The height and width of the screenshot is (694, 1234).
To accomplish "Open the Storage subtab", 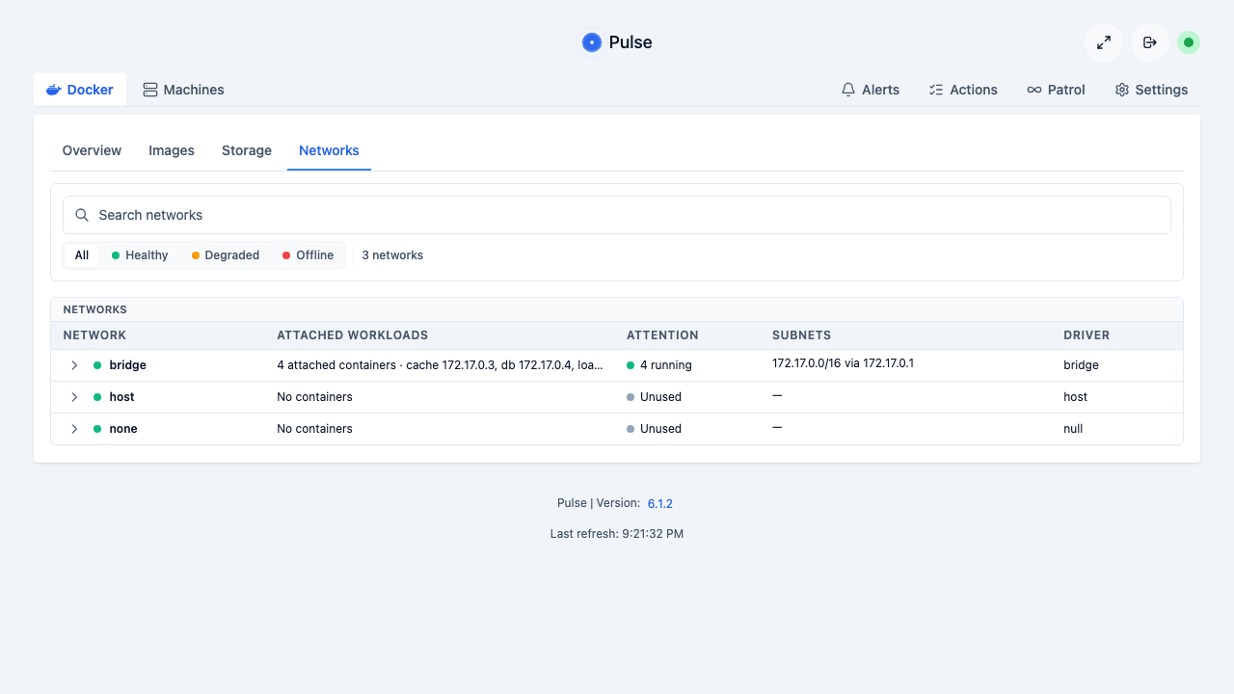I will pyautogui.click(x=247, y=150).
